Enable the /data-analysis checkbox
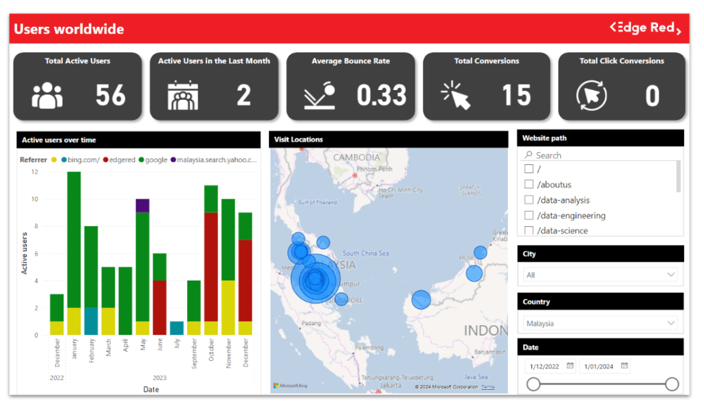 coord(529,199)
